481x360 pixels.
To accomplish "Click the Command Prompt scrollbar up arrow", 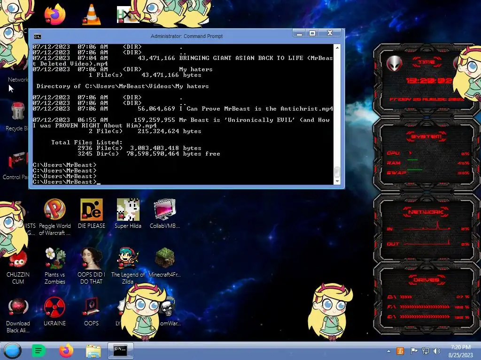I will 337,48.
